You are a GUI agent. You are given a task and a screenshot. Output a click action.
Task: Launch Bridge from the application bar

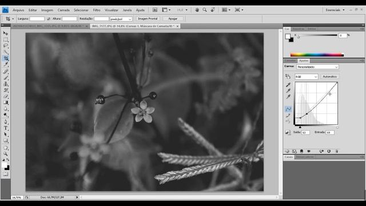(155, 10)
